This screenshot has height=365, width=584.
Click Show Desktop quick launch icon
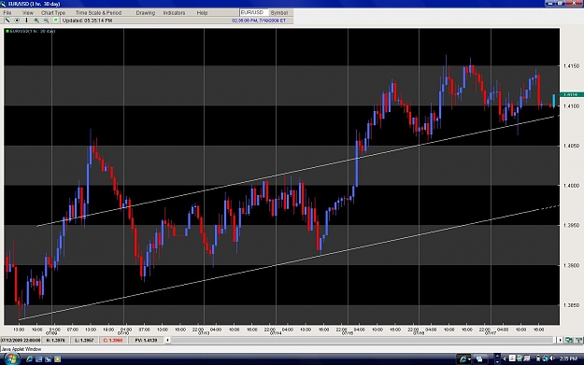tap(38, 359)
